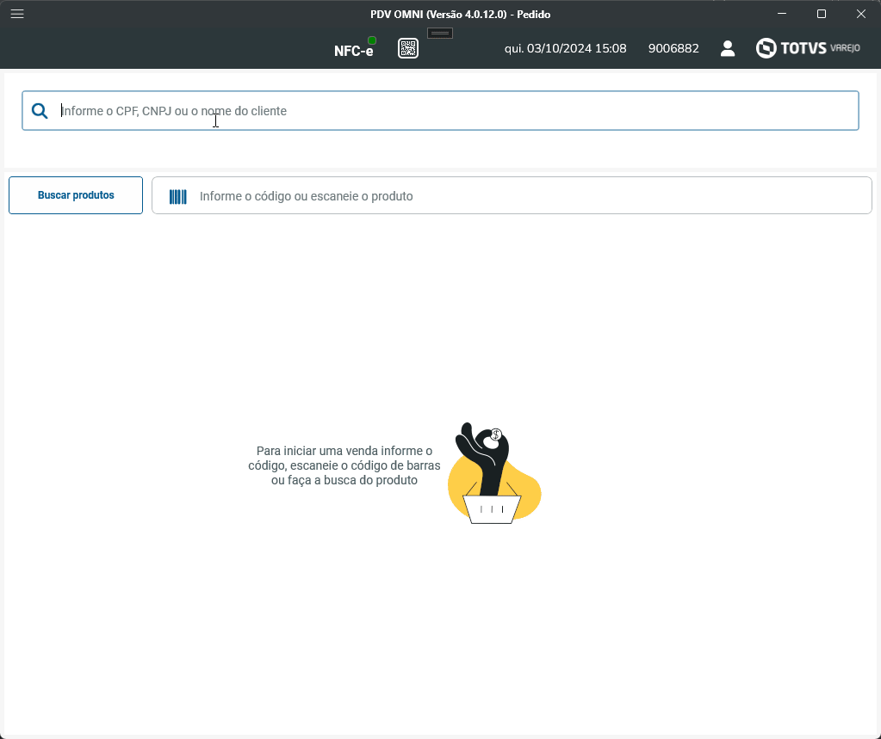Image resolution: width=881 pixels, height=739 pixels.
Task: Focus the product code input field
Action: (512, 195)
